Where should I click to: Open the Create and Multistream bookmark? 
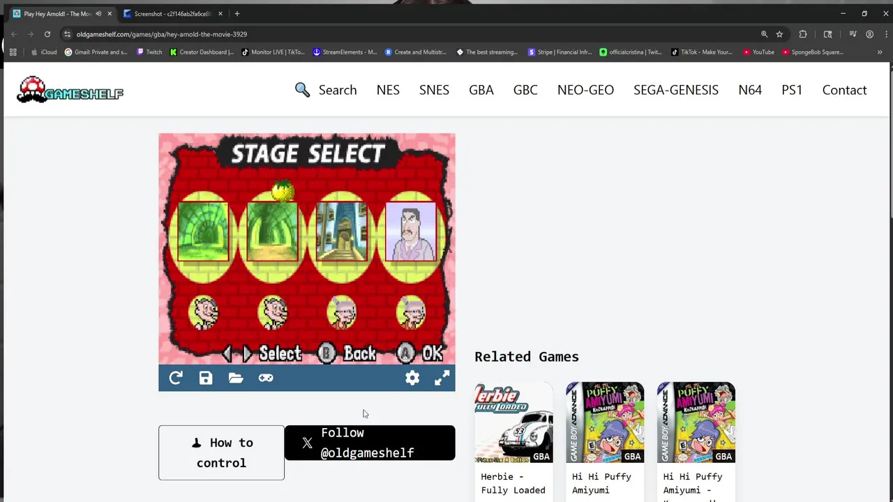[x=415, y=52]
